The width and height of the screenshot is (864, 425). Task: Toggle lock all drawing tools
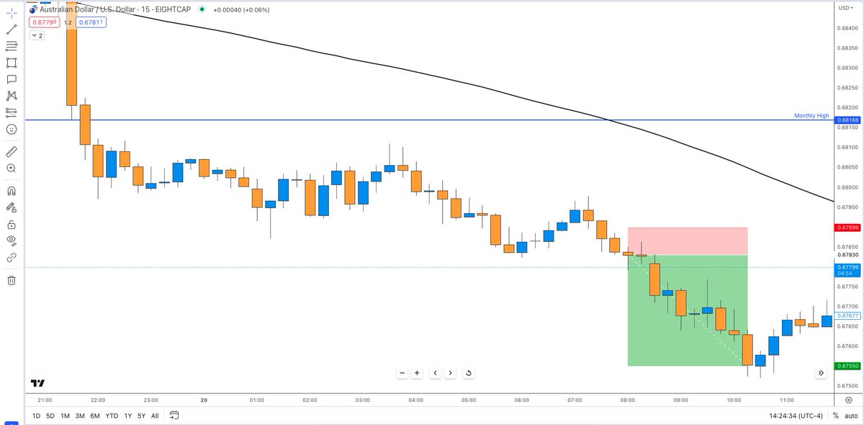[x=11, y=224]
